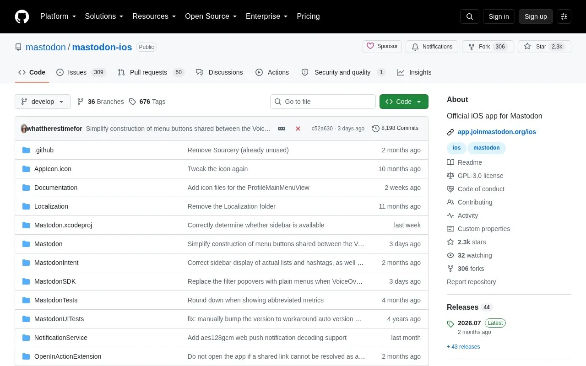Expand the Platform dropdown menu
This screenshot has height=366, width=586.
pos(58,16)
